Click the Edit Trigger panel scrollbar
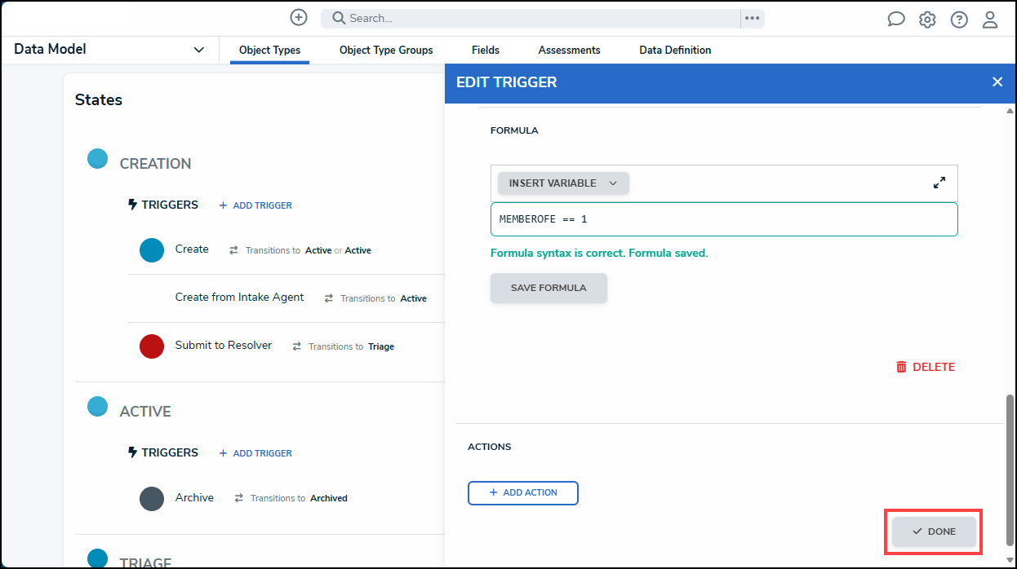The image size is (1017, 569). tap(1010, 469)
